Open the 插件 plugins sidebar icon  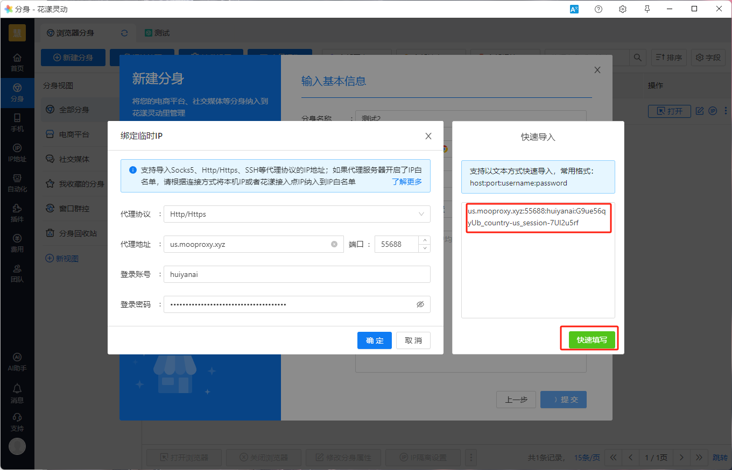point(17,213)
